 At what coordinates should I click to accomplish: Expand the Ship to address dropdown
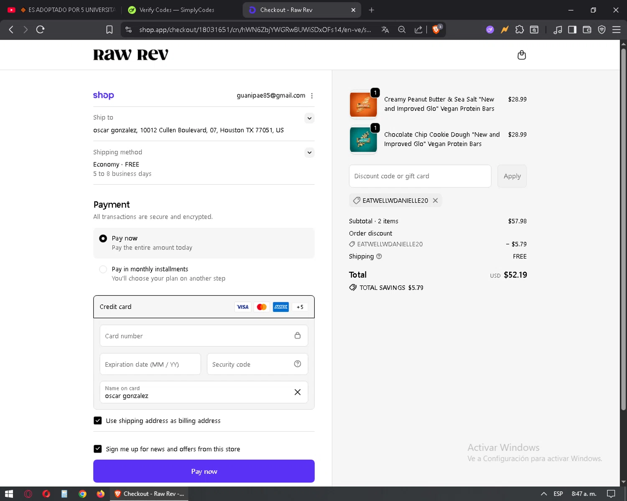309,118
